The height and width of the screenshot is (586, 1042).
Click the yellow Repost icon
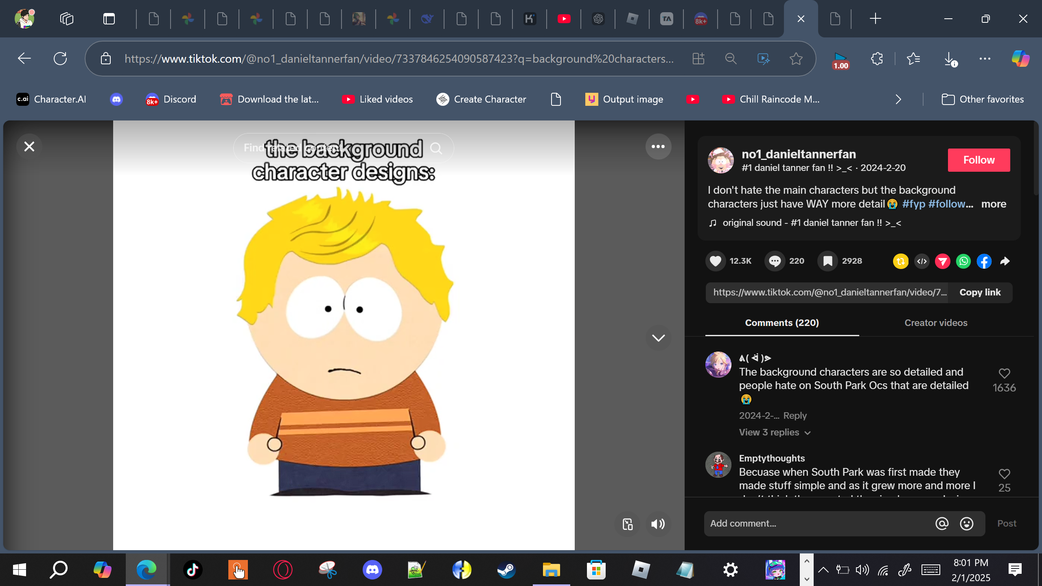(900, 261)
